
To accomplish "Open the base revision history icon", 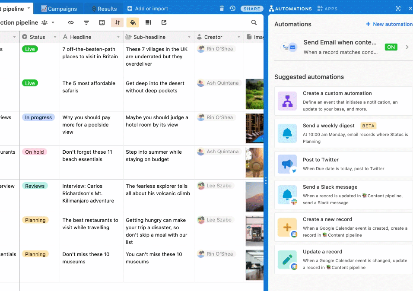I will [232, 9].
